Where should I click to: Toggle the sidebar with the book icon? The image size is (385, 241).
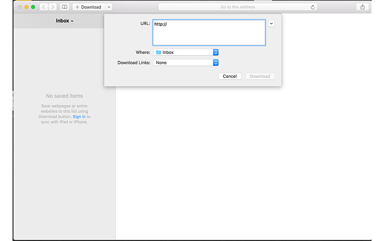pyautogui.click(x=64, y=7)
